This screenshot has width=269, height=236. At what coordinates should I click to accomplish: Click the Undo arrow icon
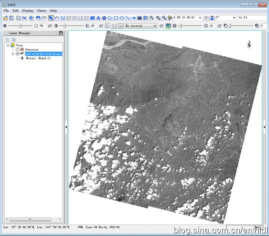click(x=38, y=18)
